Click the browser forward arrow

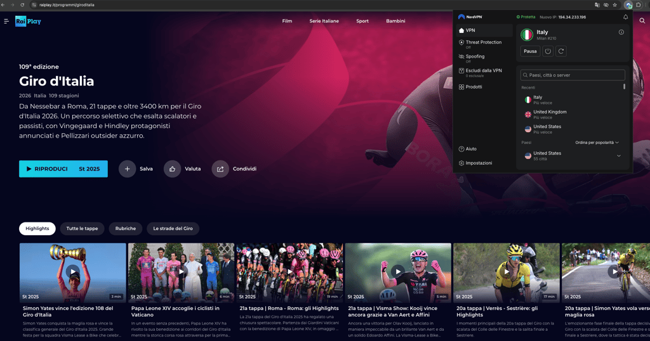[x=13, y=5]
